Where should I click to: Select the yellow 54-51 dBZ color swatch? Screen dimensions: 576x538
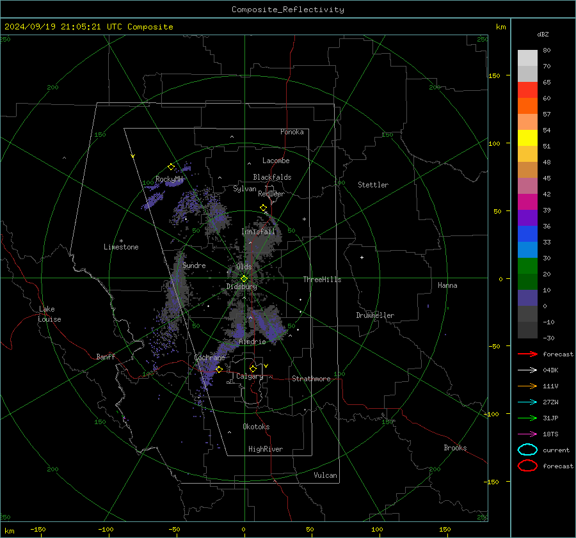pyautogui.click(x=527, y=138)
